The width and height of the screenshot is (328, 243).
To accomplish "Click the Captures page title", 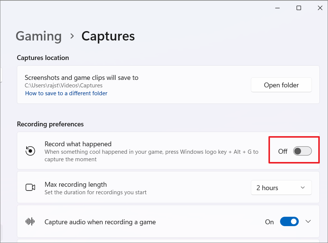I will pos(108,36).
